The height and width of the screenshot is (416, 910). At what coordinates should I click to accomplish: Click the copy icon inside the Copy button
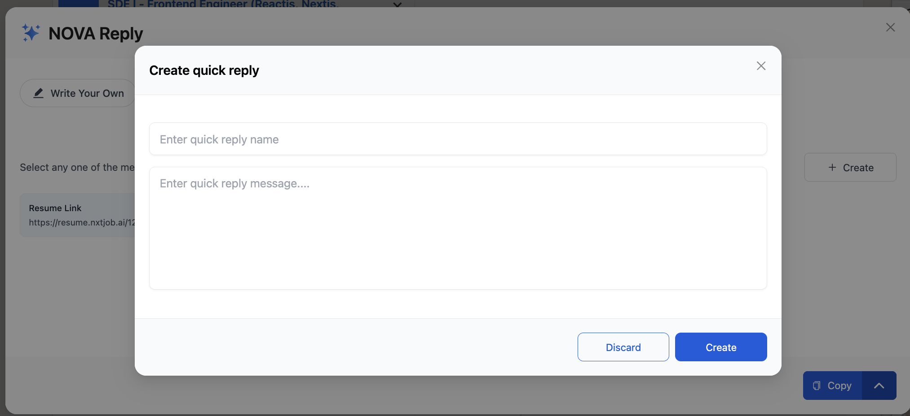[x=816, y=386]
